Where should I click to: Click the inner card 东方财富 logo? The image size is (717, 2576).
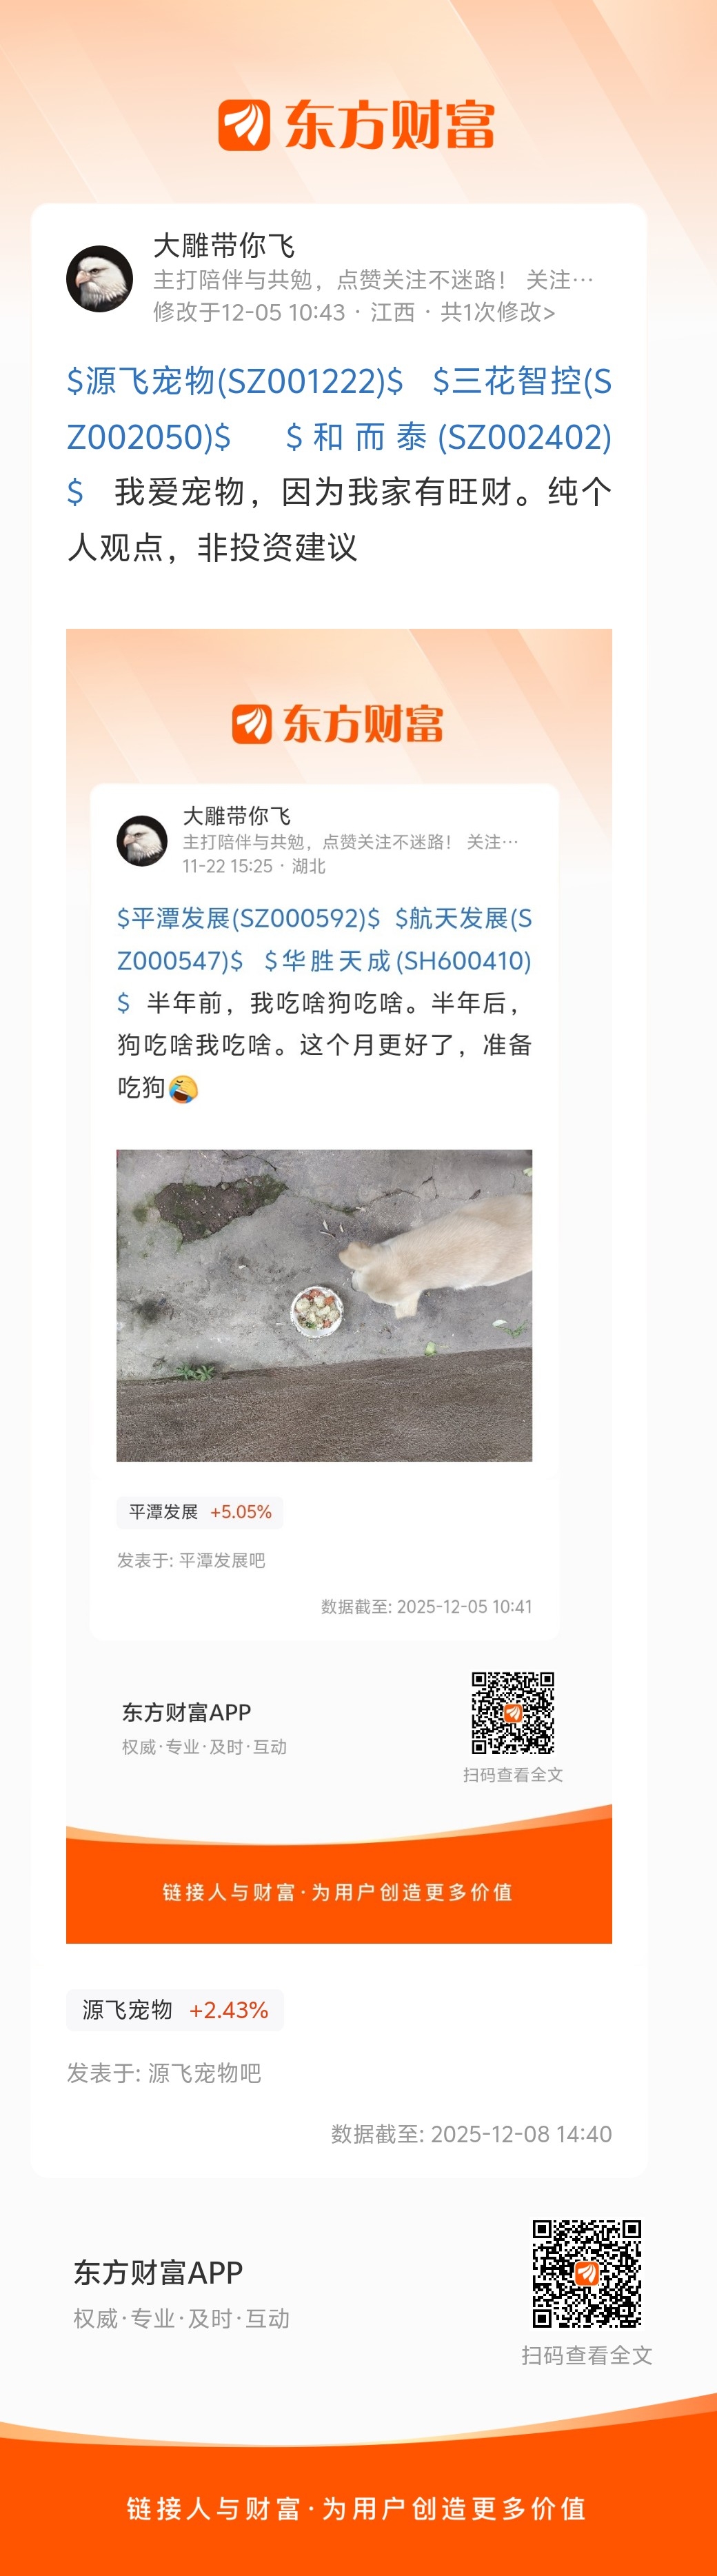click(x=338, y=723)
